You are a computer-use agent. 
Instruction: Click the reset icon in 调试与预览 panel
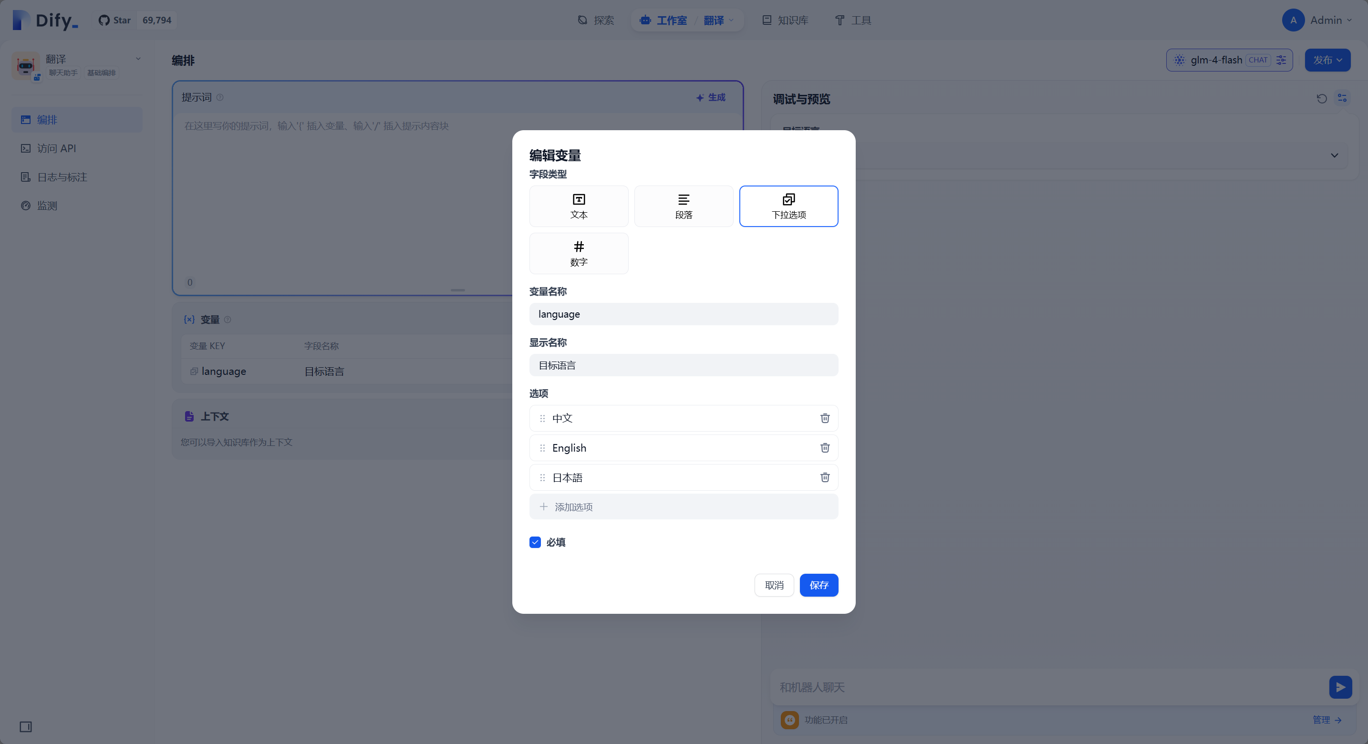click(1321, 99)
